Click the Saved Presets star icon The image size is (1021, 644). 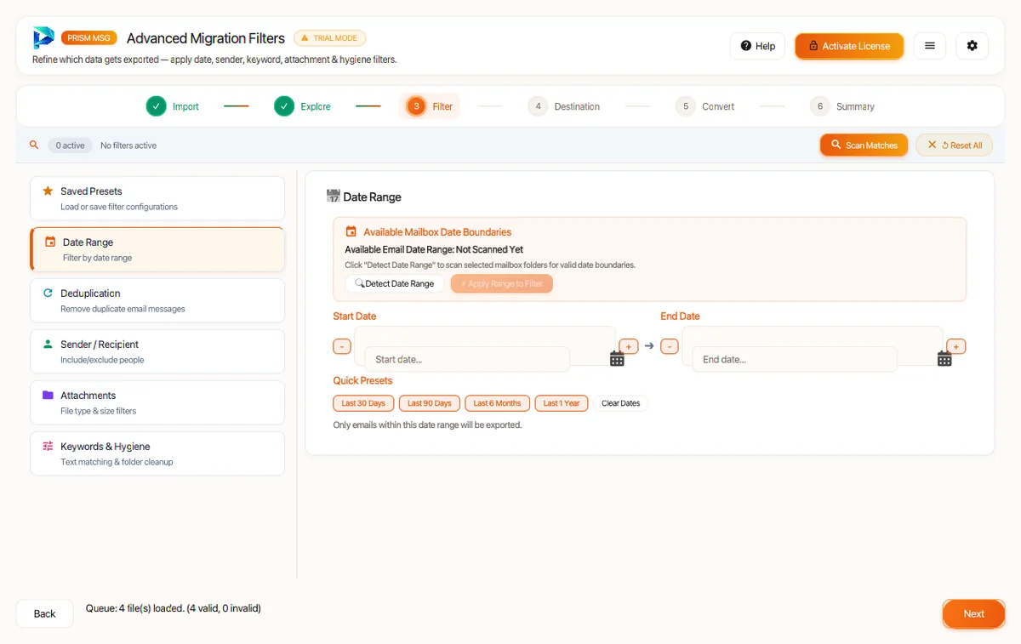[48, 191]
